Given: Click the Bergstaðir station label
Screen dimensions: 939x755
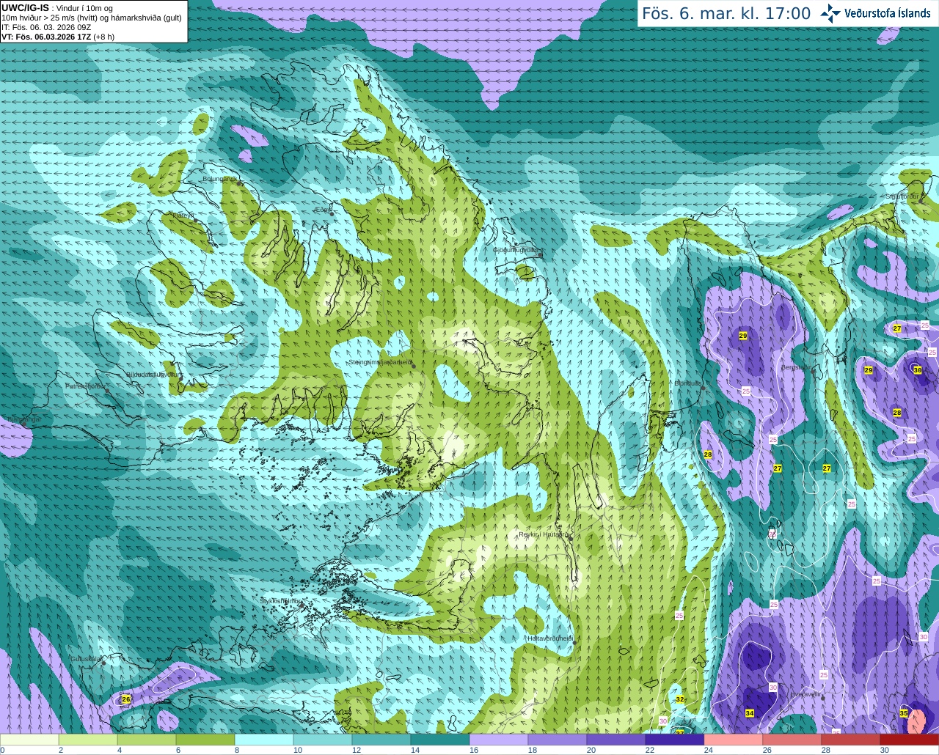Looking at the screenshot, I should pos(797,367).
